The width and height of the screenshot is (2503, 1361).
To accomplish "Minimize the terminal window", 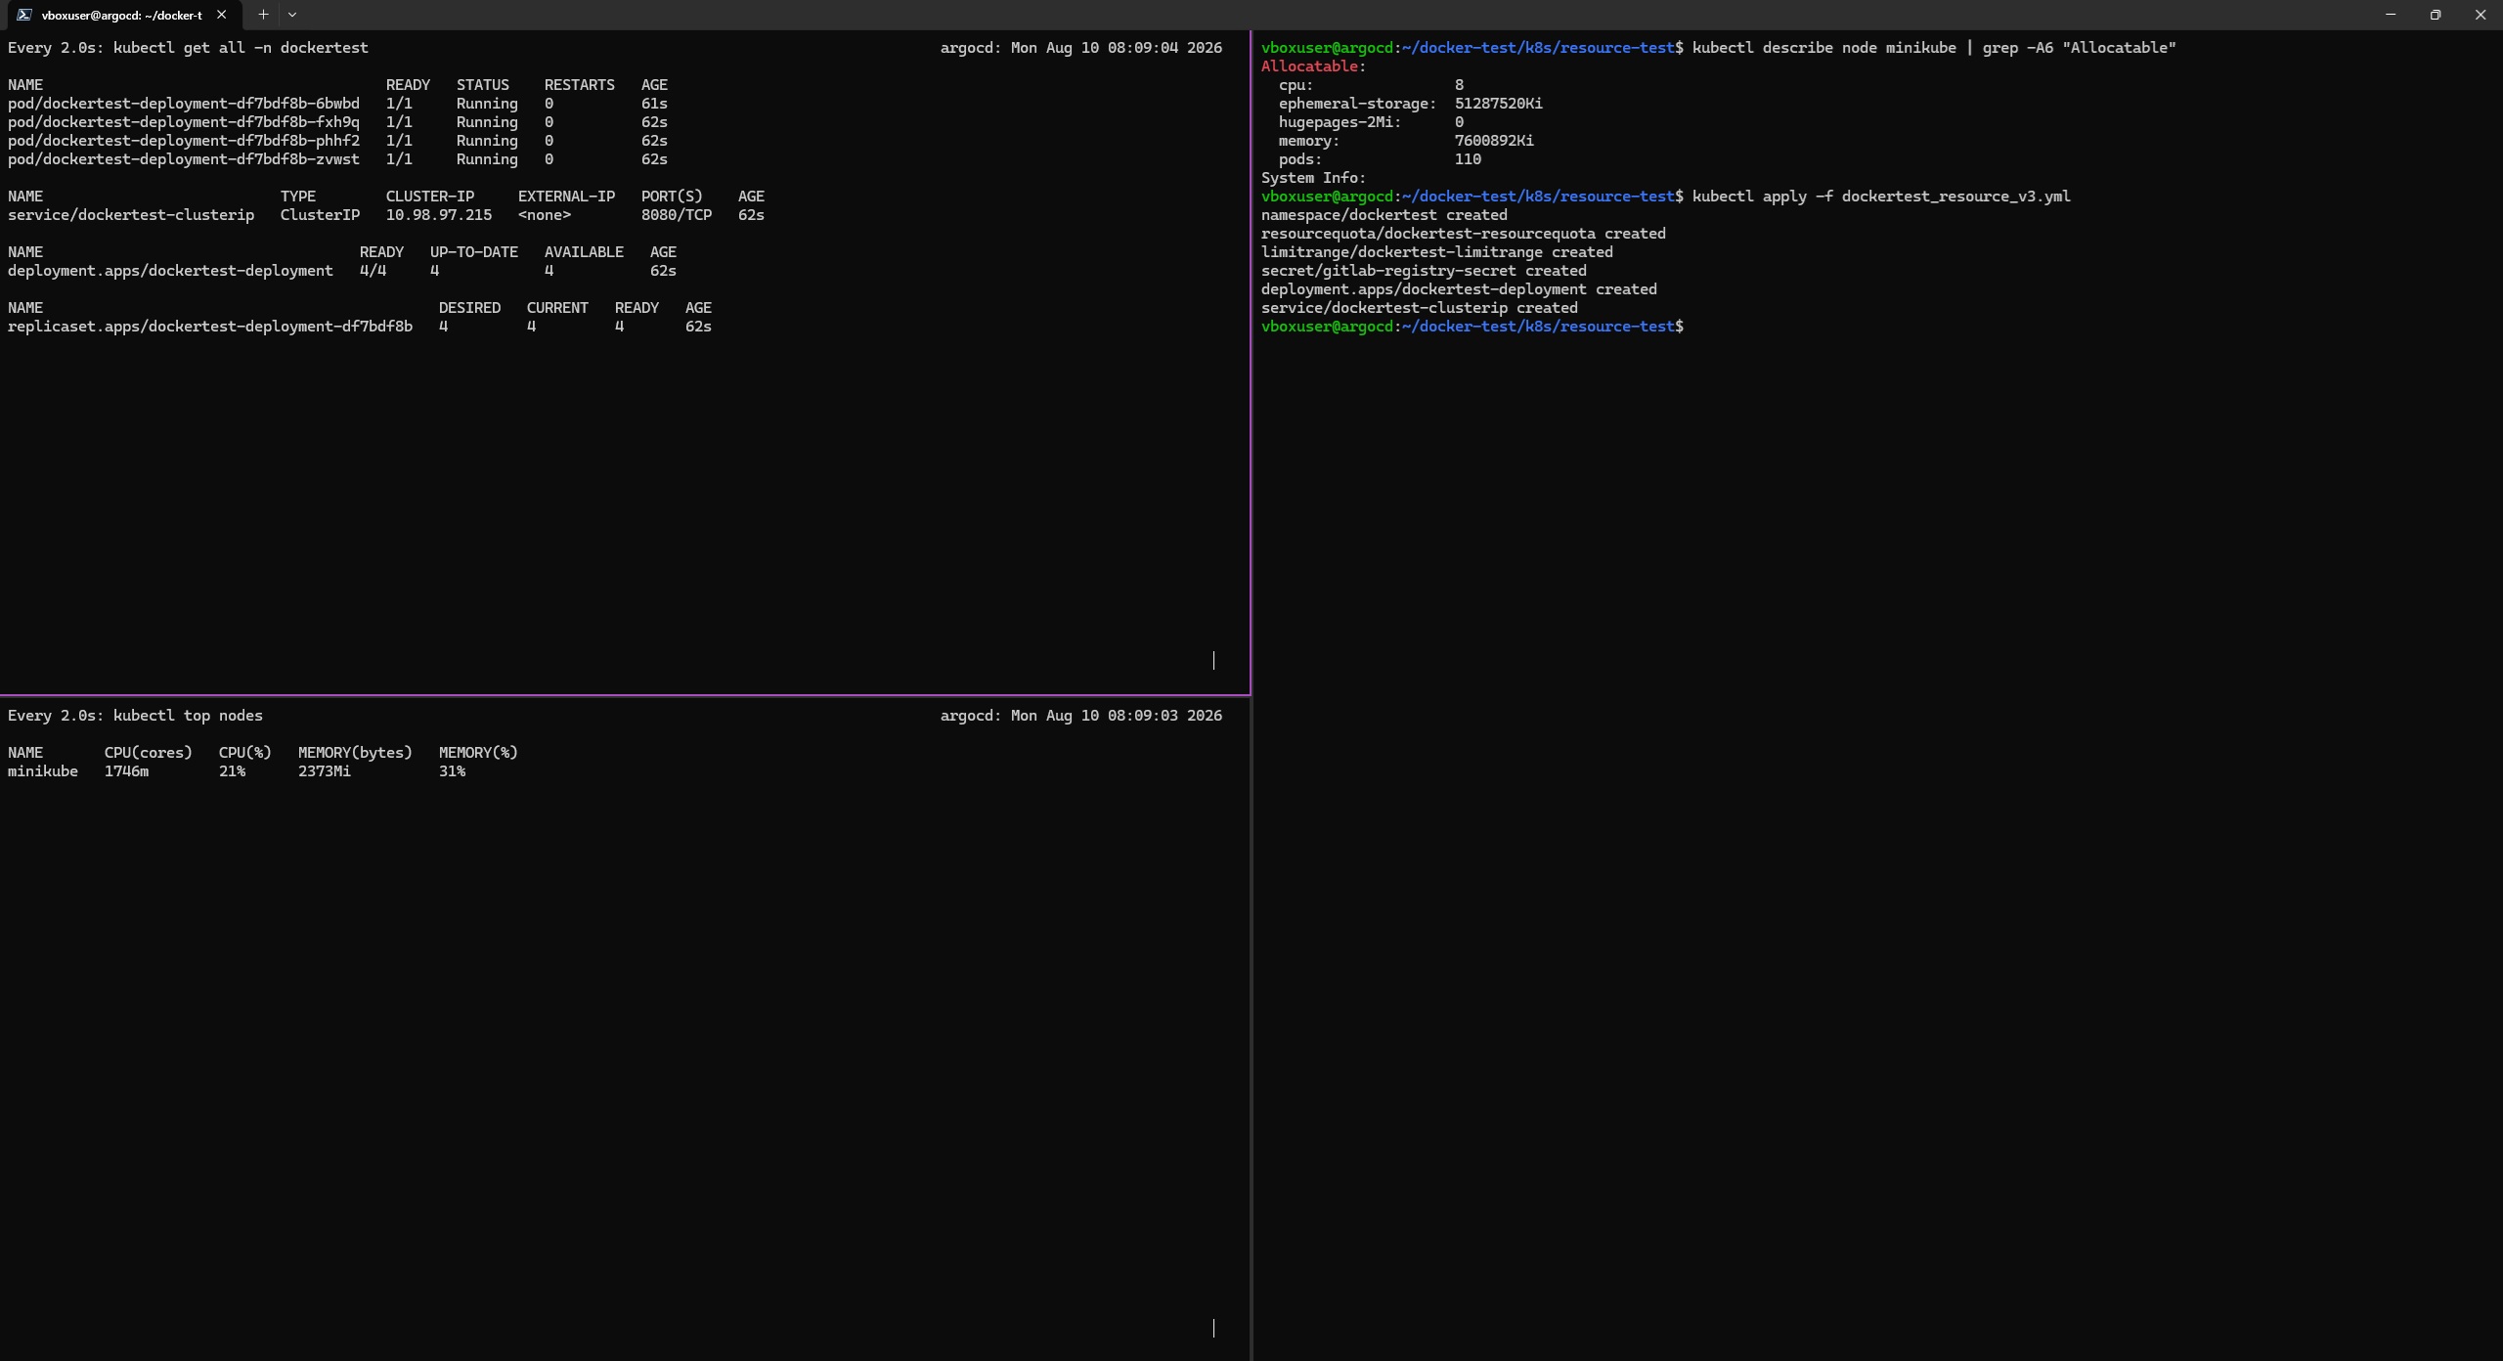I will [x=2391, y=15].
